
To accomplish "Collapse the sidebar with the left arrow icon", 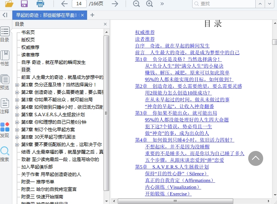I will click(5, 15).
